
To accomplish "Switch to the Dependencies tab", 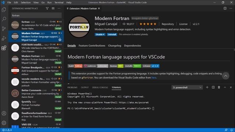I will pos(133,45).
